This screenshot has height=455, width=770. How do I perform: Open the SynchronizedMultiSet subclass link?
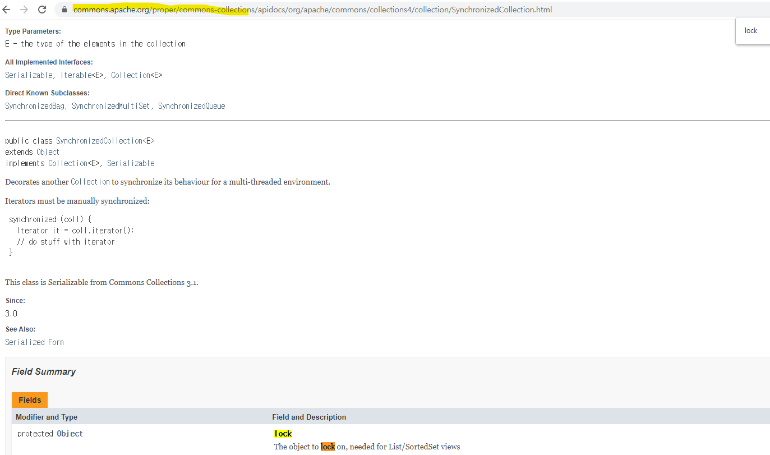111,106
